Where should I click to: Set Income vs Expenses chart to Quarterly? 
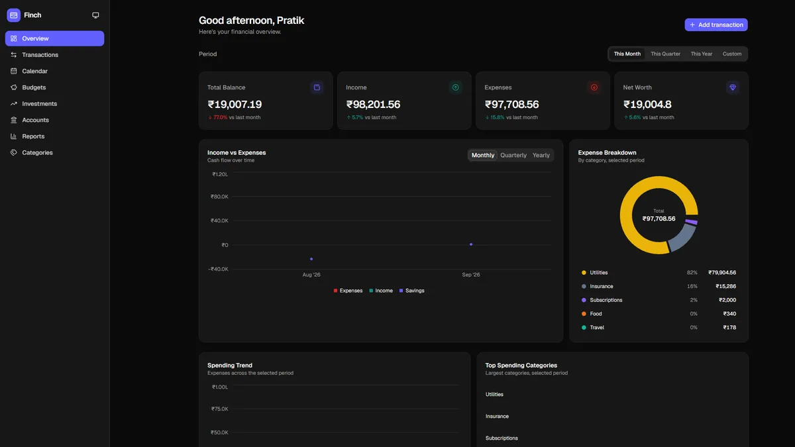(x=513, y=155)
